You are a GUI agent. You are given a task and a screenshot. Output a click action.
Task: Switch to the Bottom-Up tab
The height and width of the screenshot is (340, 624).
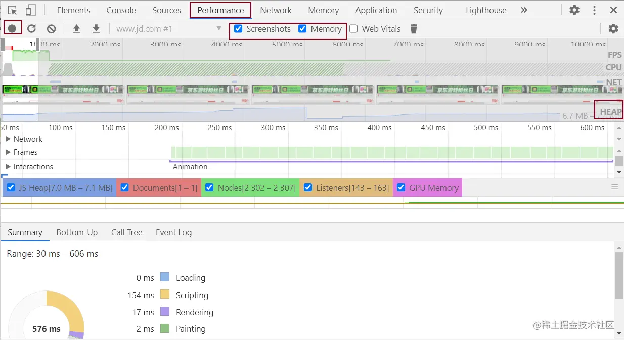click(77, 232)
